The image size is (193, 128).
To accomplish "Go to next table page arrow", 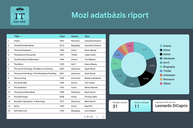I will click(103, 117).
